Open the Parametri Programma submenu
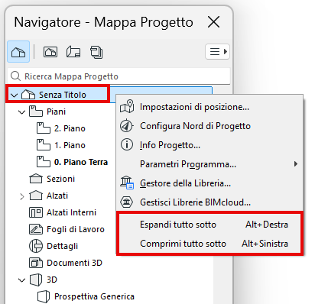 [x=209, y=164]
